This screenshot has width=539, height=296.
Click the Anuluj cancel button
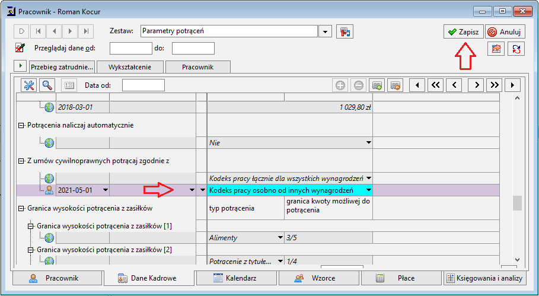click(x=505, y=31)
